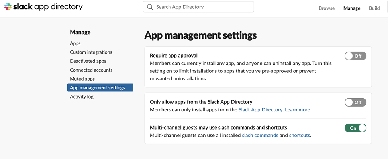
Task: Follow the Slack App Directory link
Action: pos(260,109)
